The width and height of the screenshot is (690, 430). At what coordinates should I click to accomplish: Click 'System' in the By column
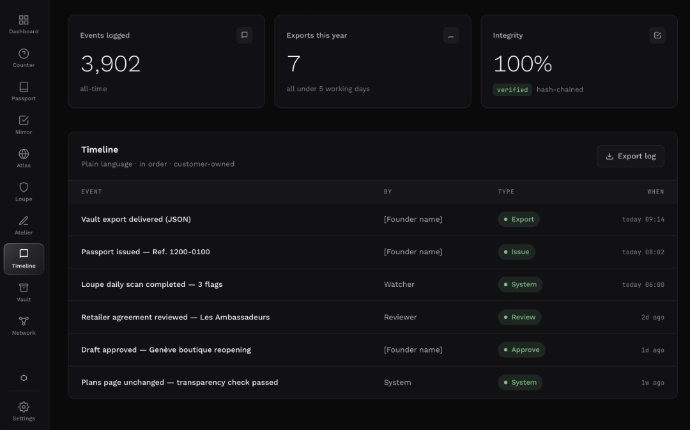coord(397,382)
